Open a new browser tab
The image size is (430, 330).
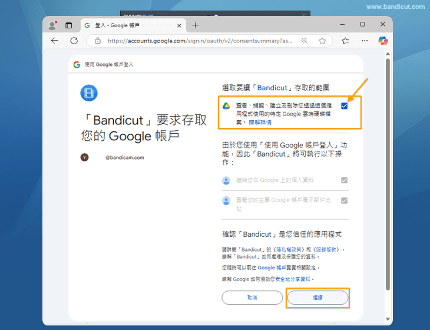coord(195,25)
